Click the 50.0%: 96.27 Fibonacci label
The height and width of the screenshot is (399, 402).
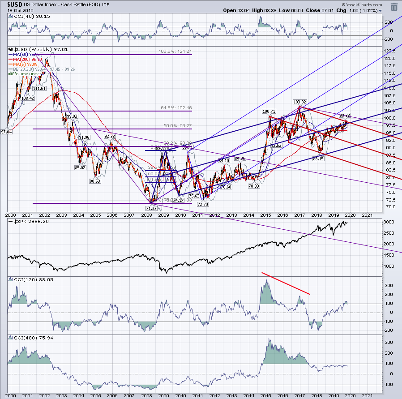pos(178,126)
